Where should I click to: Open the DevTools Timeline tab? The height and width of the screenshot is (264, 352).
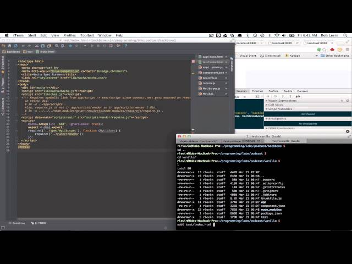(x=257, y=91)
